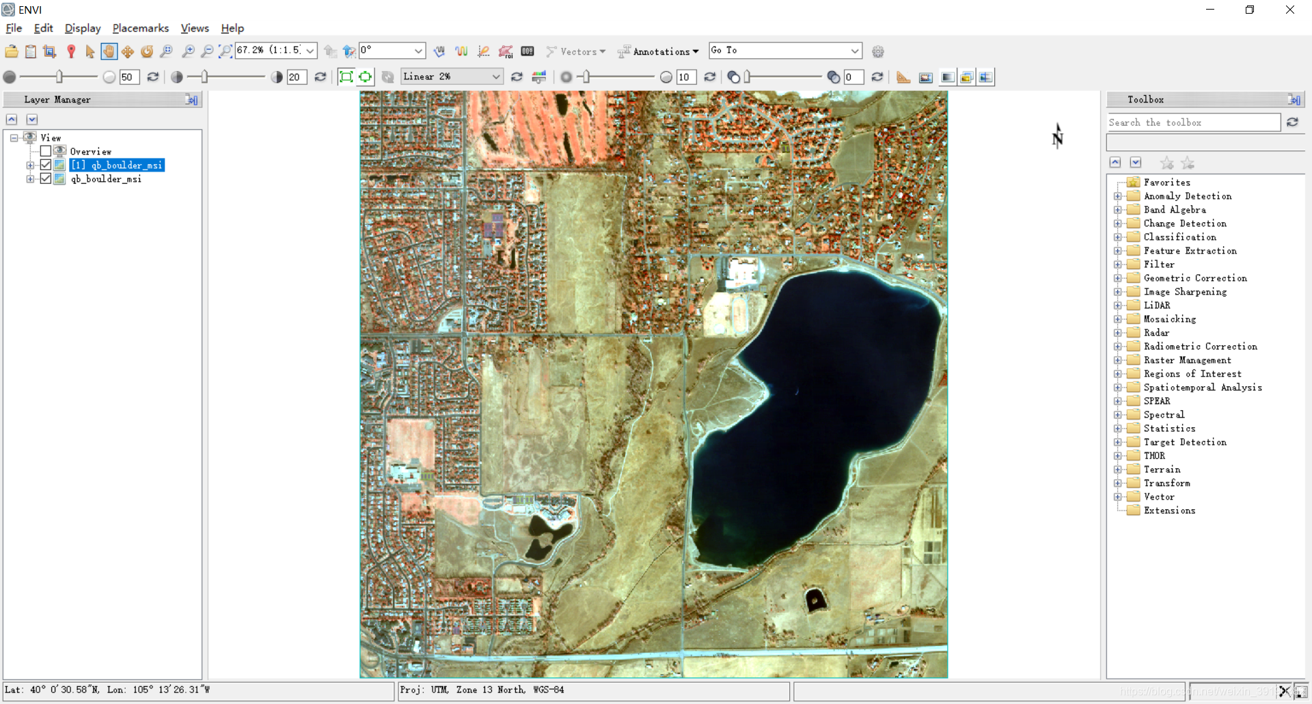Expand the [1] qb_boulder_msi tree node
This screenshot has width=1312, height=704.
tap(30, 165)
